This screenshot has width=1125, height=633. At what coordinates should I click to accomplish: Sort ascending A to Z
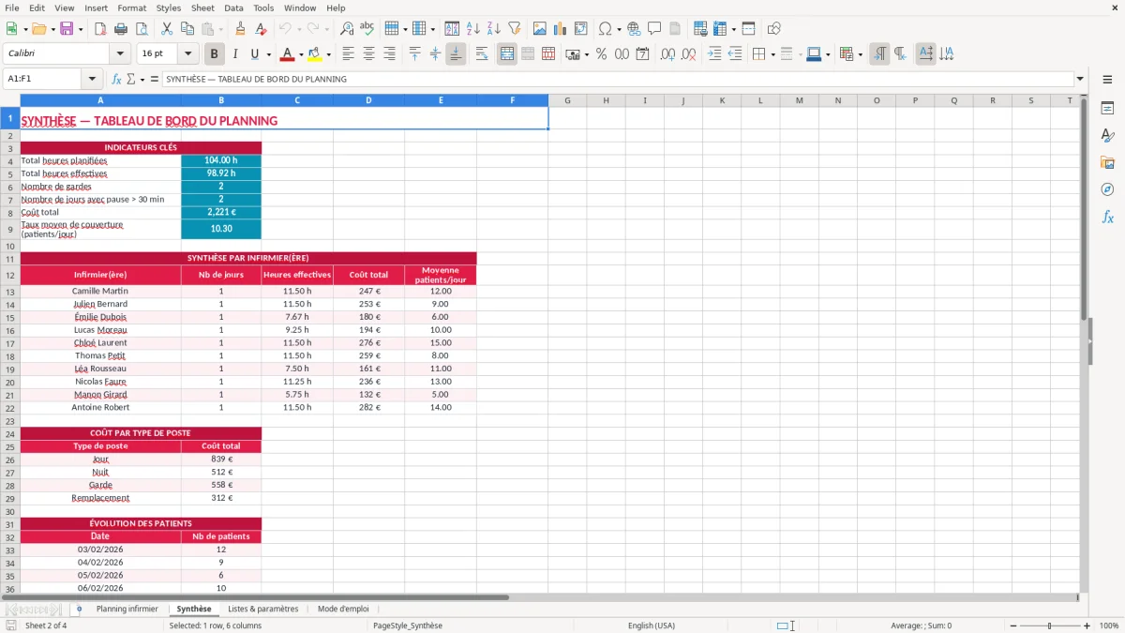tap(473, 29)
